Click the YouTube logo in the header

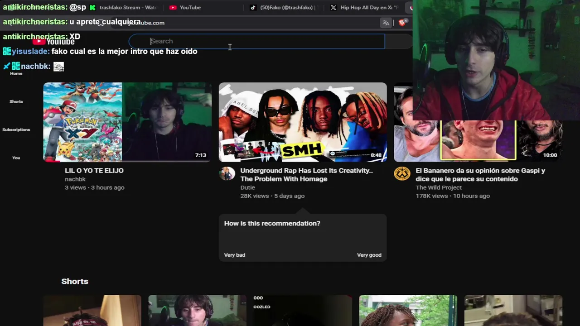(53, 42)
